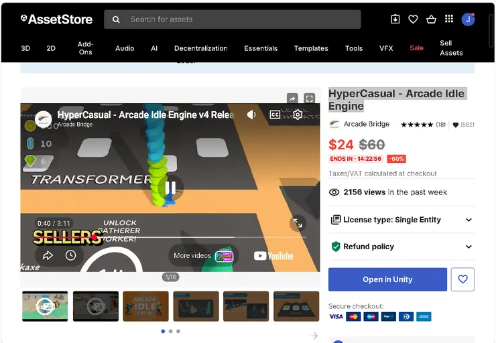Open the AI category menu

click(154, 48)
